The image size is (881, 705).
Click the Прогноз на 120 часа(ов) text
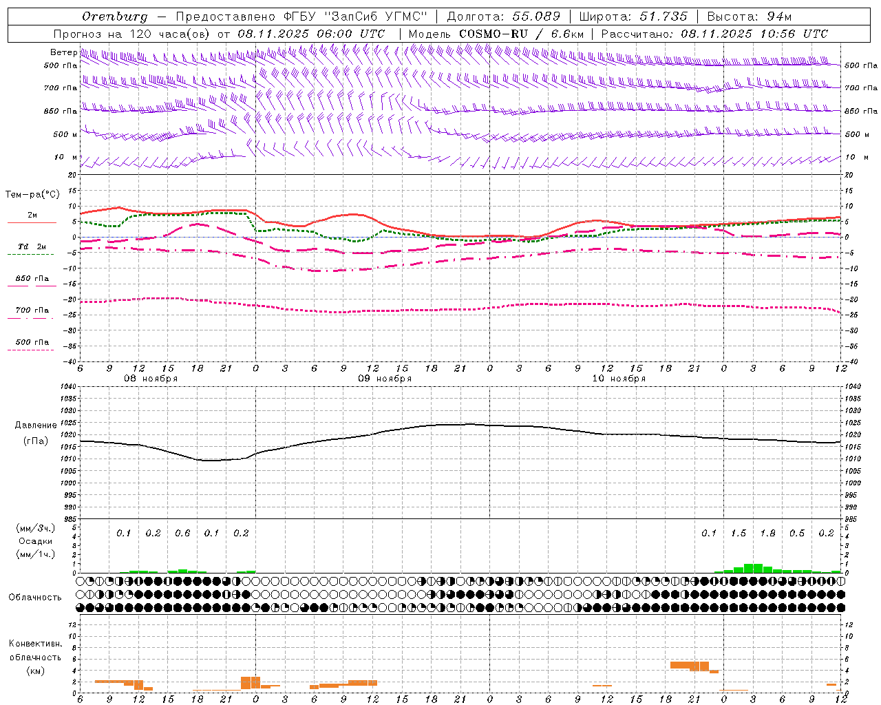click(x=134, y=34)
